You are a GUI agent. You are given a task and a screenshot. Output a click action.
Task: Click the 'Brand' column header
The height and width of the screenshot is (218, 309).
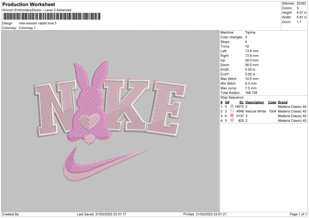(x=283, y=102)
